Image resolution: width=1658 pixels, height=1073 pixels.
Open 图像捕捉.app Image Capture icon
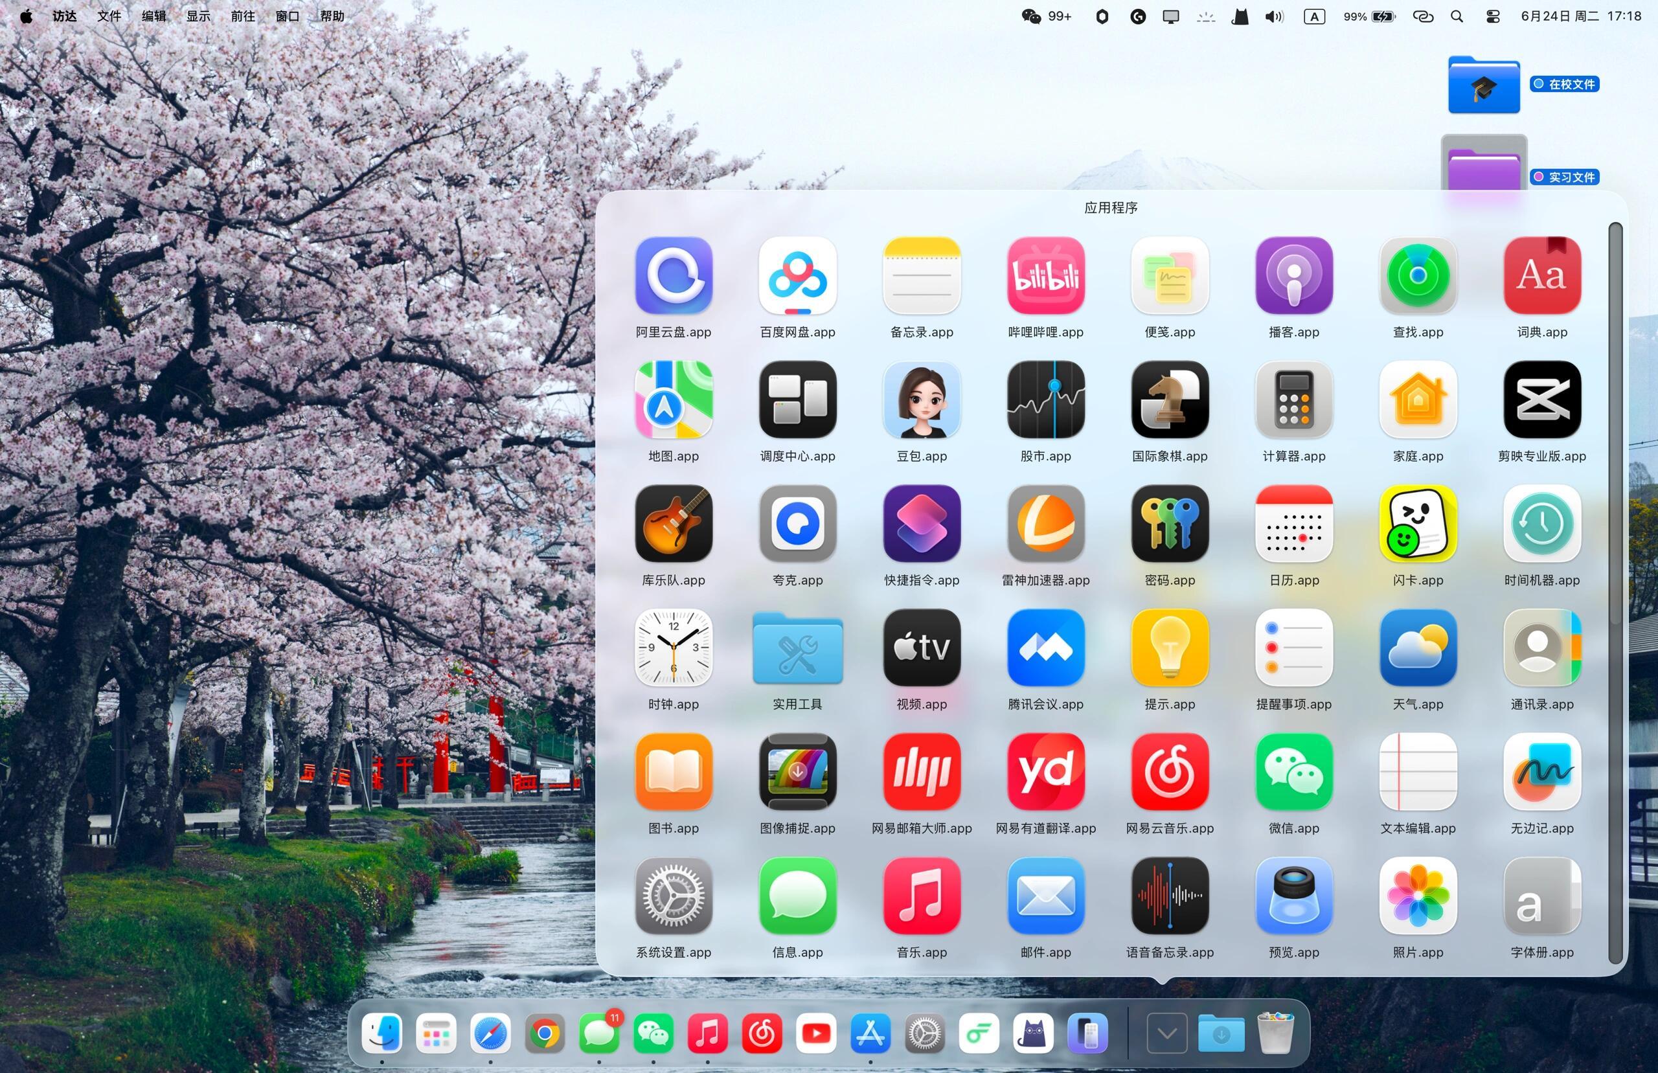point(797,772)
